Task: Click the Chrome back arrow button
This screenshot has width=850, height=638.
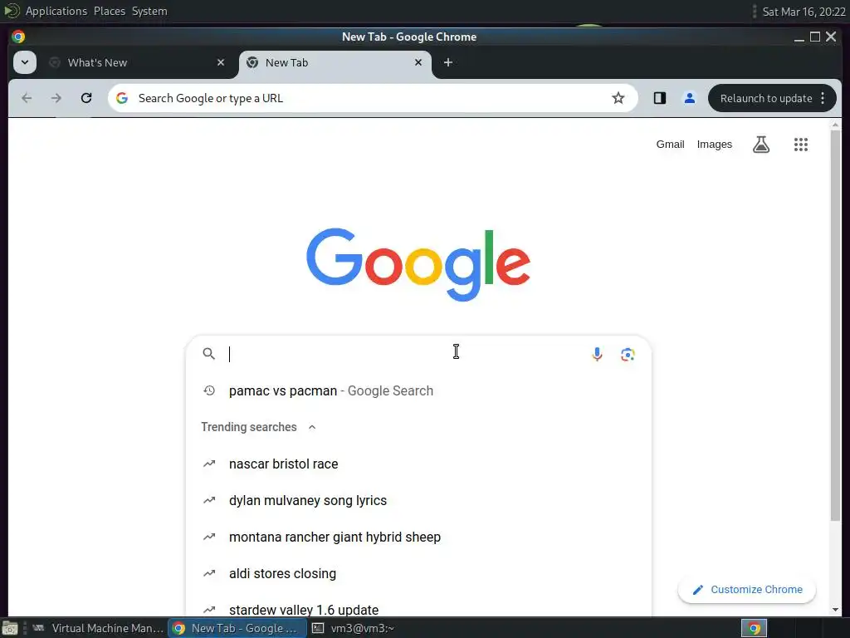Action: tap(27, 98)
